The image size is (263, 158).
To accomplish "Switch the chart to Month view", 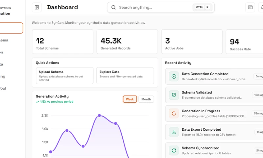I will point(146,99).
